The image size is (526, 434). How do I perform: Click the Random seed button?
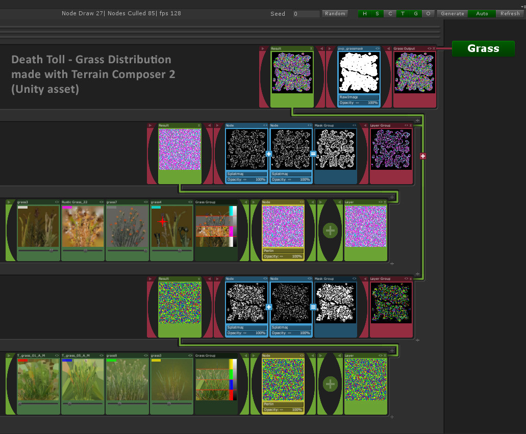[x=335, y=14]
